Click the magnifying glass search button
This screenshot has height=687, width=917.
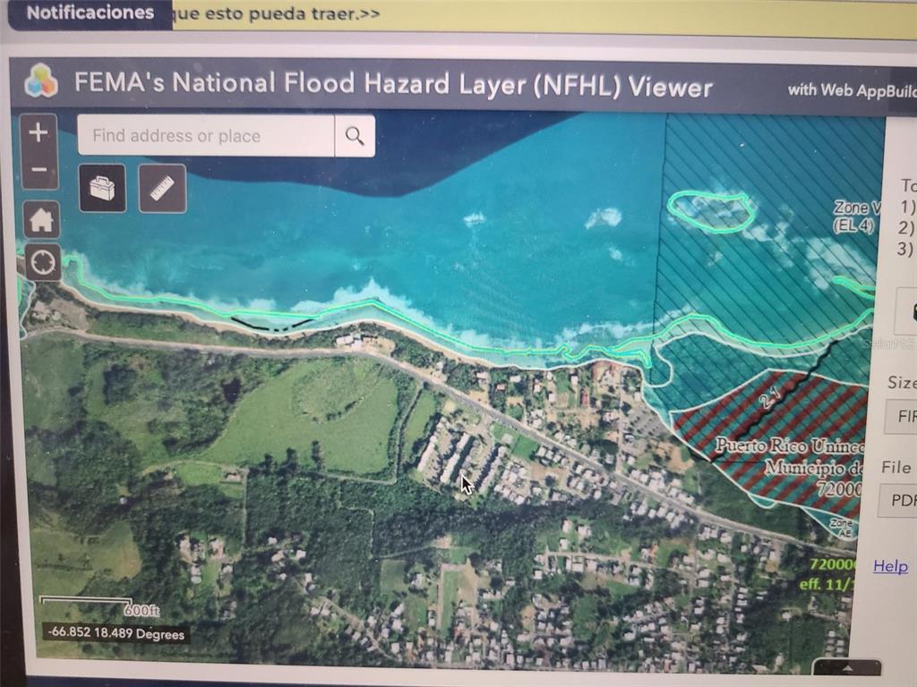coord(355,136)
